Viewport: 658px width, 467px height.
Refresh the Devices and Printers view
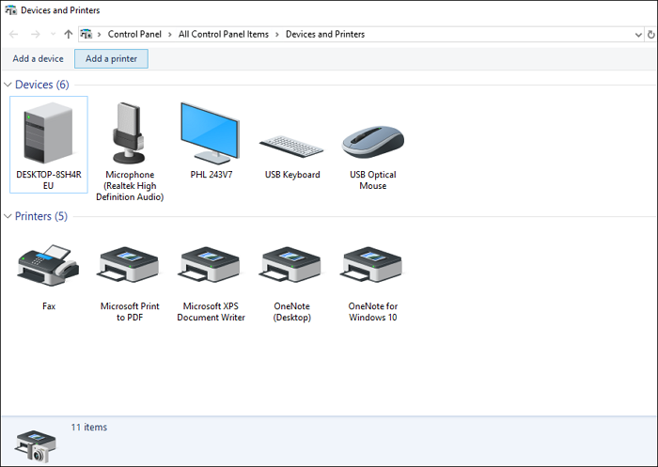click(x=651, y=35)
